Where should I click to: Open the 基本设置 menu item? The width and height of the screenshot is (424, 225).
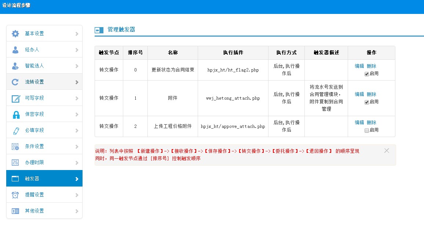pyautogui.click(x=44, y=33)
